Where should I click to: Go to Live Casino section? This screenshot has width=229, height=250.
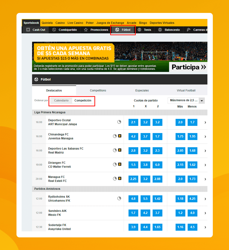point(75,23)
